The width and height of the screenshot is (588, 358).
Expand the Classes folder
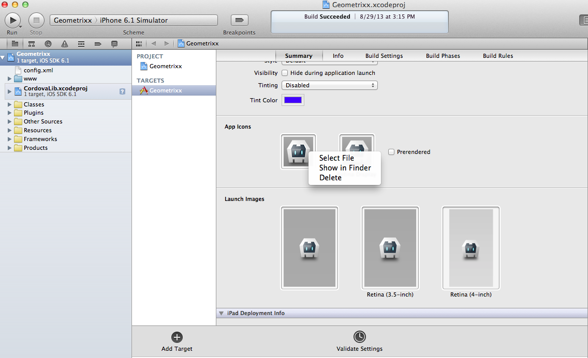[9, 104]
